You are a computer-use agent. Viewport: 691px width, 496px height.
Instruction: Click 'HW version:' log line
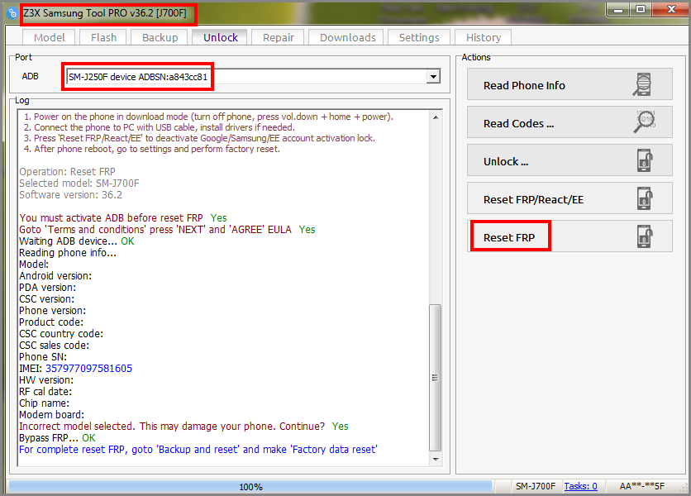(x=46, y=380)
